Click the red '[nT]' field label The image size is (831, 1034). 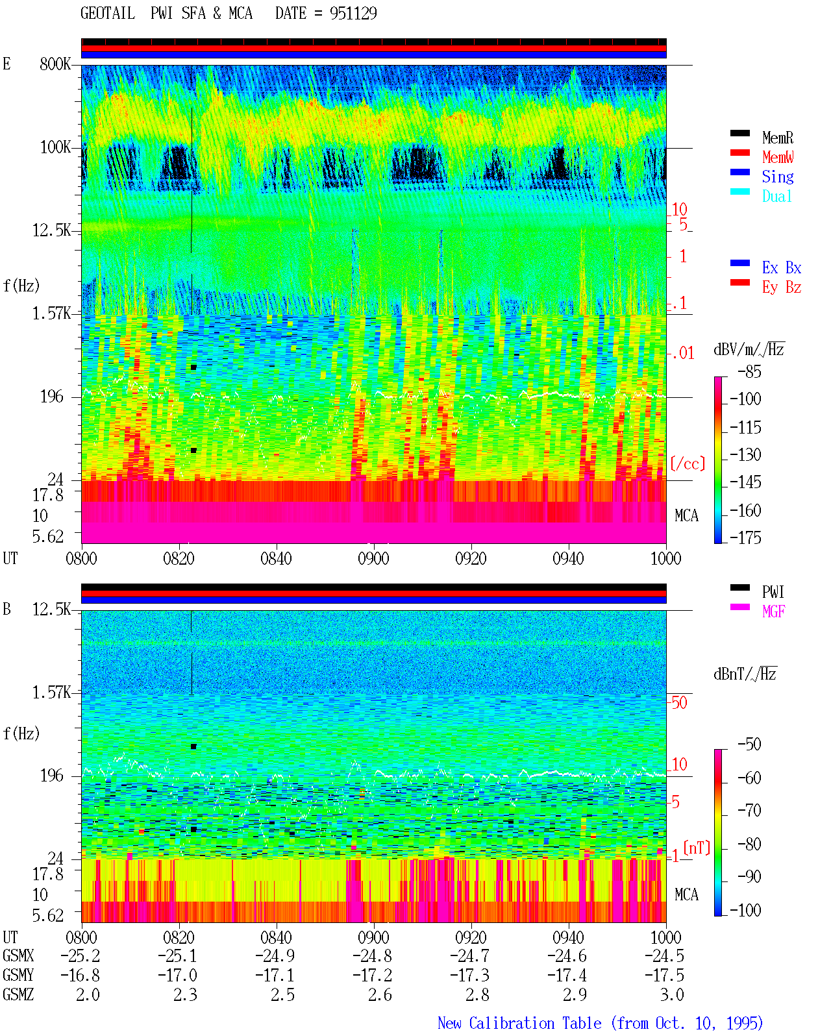[697, 848]
